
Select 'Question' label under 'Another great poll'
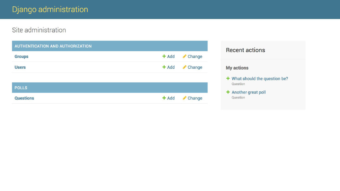tap(238, 98)
